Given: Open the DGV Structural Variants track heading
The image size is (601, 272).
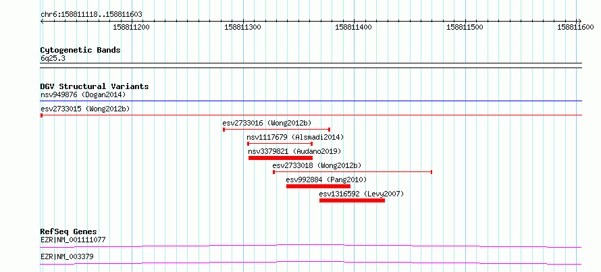Looking at the screenshot, I should [95, 86].
